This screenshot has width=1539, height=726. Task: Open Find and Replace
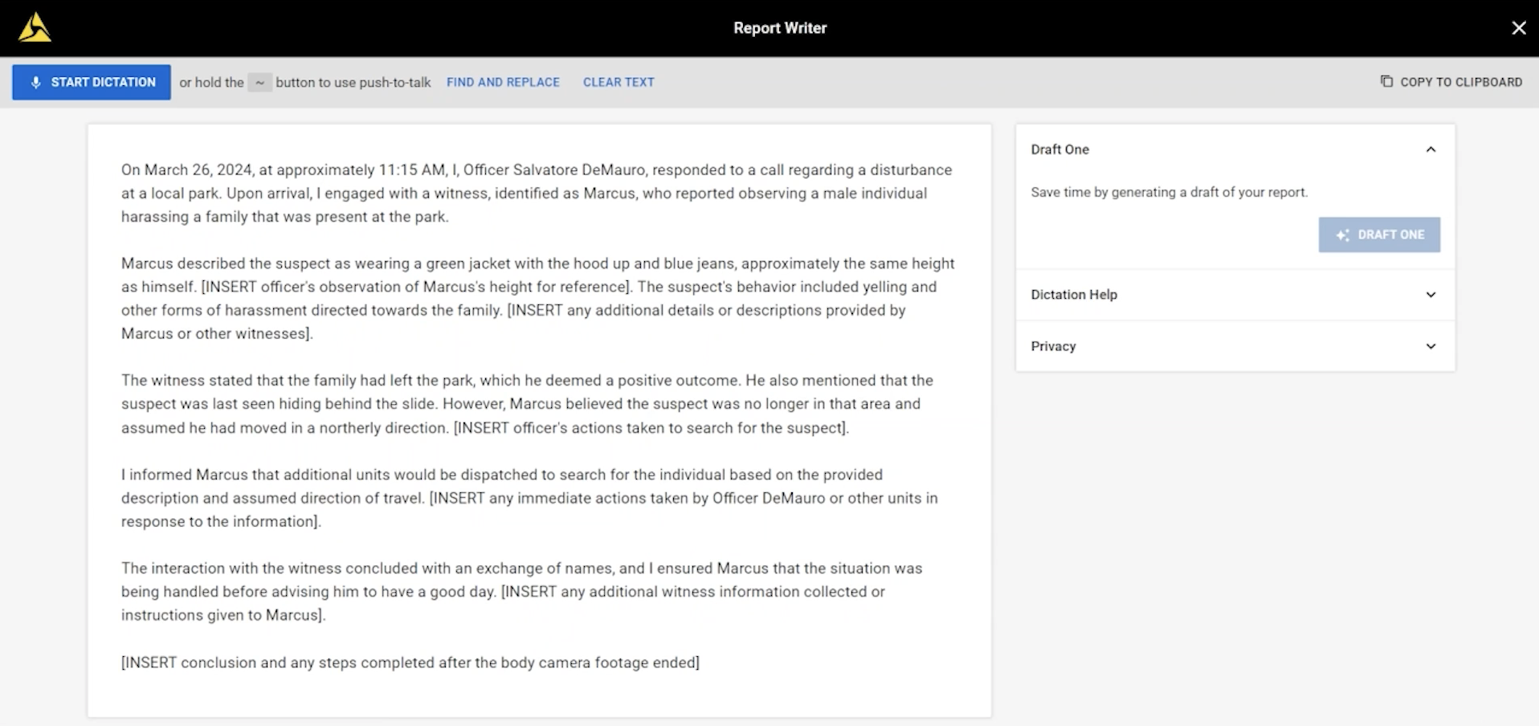(503, 82)
